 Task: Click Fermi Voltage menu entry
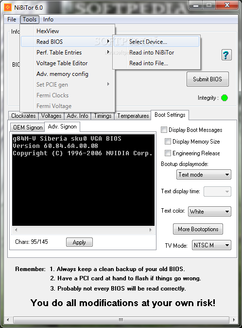tap(68, 106)
